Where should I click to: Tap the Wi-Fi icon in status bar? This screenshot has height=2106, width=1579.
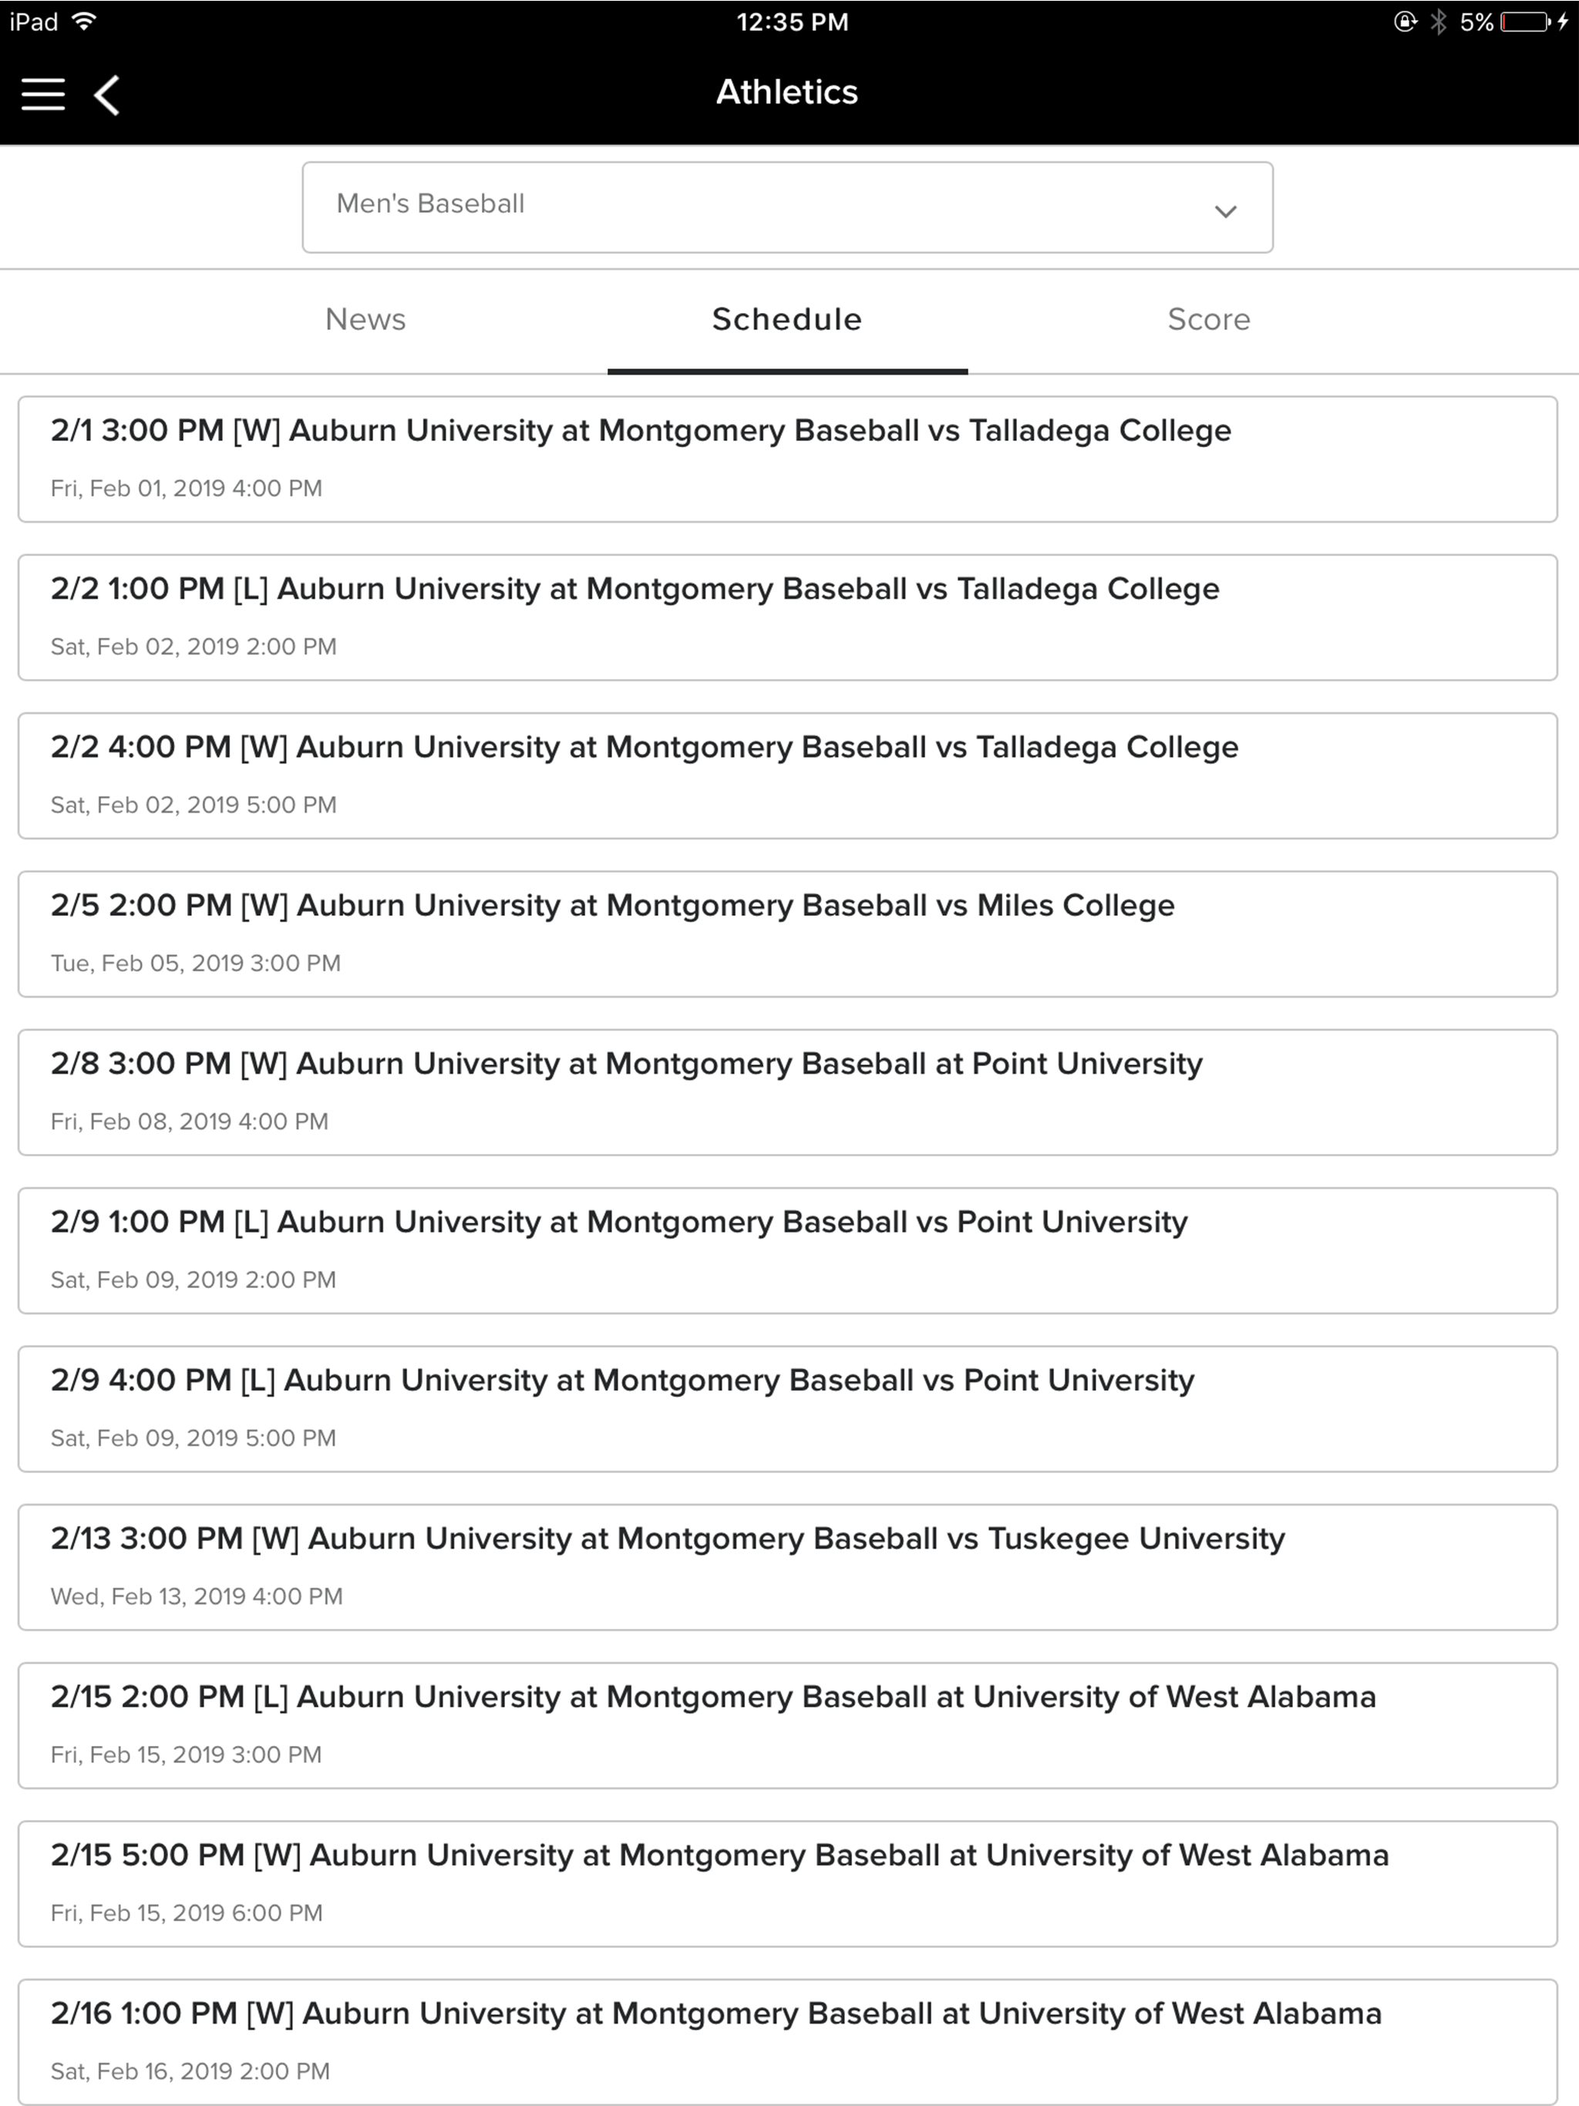[85, 21]
